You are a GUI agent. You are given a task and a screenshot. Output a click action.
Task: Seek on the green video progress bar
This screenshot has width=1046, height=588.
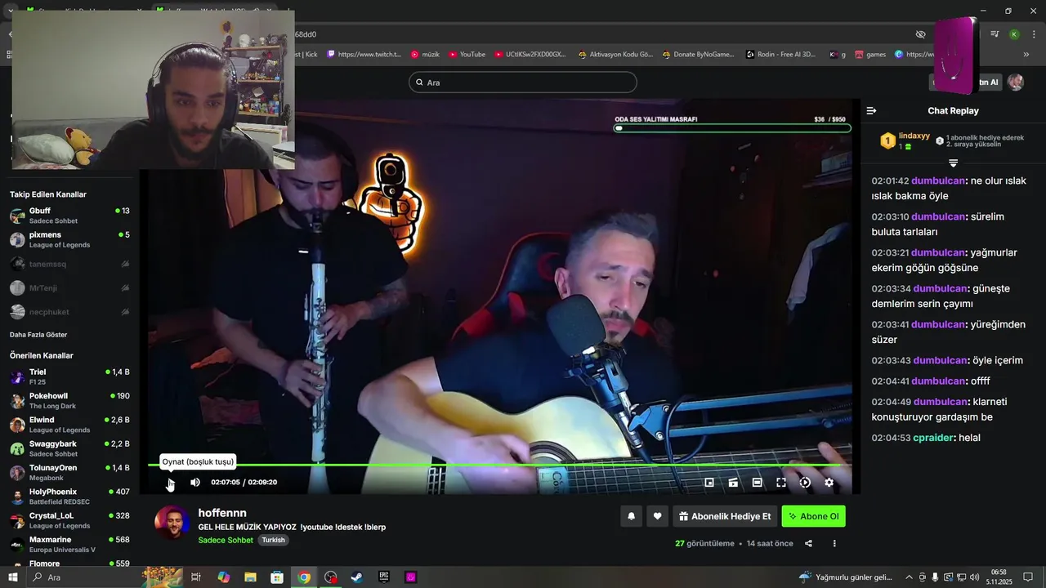499,465
